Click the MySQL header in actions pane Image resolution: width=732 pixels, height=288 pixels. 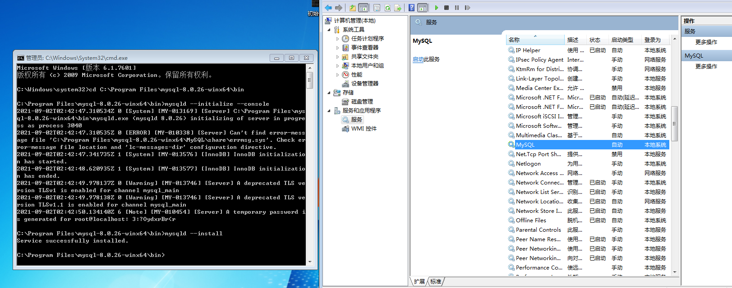click(707, 56)
